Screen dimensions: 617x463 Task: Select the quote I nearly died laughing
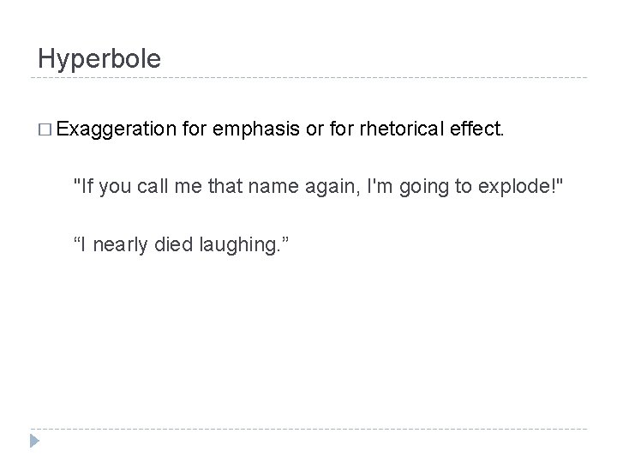click(x=182, y=247)
